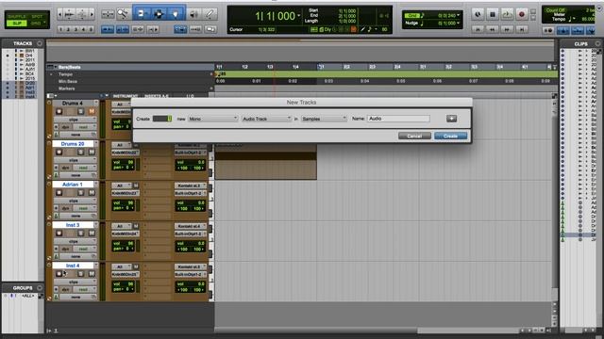Expand the Tempo ruler disclosure triangle
The width and height of the screenshot is (604, 339).
[51, 74]
